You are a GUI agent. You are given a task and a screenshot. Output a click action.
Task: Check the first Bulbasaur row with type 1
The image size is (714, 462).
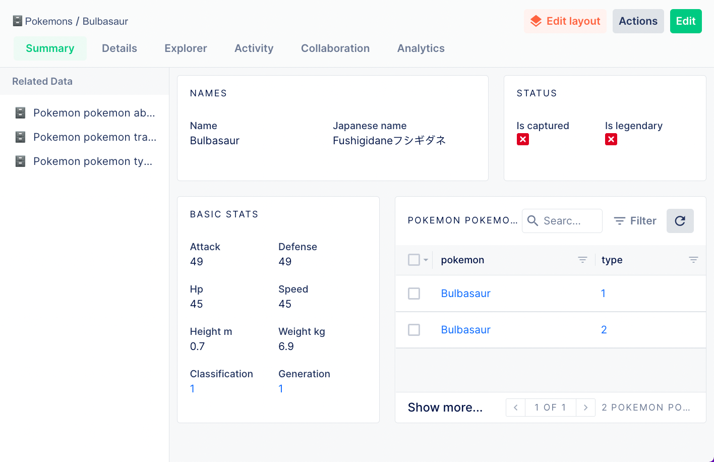pos(414,294)
